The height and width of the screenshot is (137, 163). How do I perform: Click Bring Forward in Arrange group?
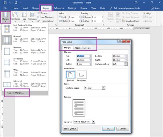click(132, 13)
